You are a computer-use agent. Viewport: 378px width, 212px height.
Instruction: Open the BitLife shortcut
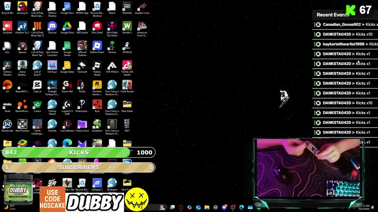click(127, 47)
